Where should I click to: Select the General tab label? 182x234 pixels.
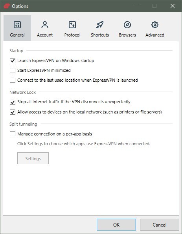(x=17, y=35)
